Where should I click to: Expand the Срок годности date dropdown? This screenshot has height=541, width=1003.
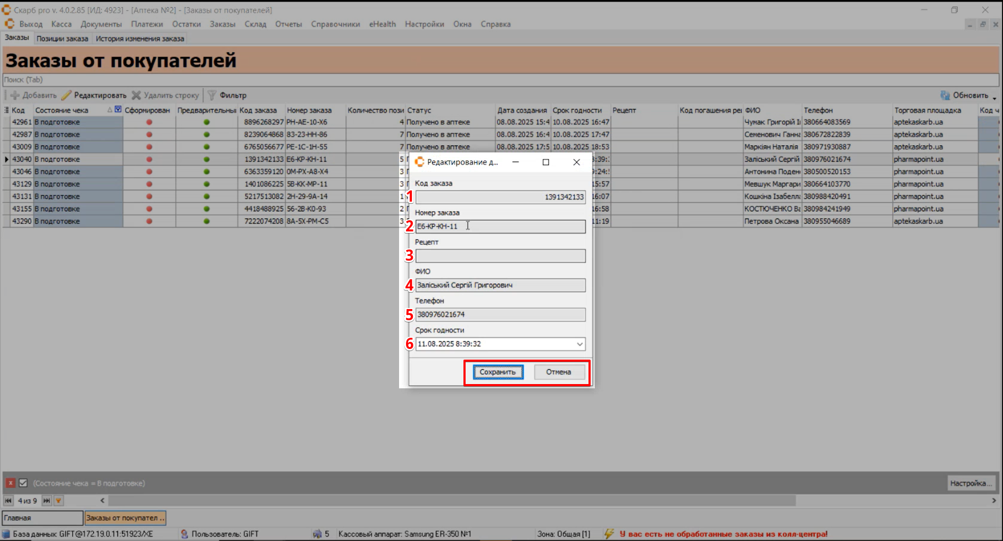579,344
